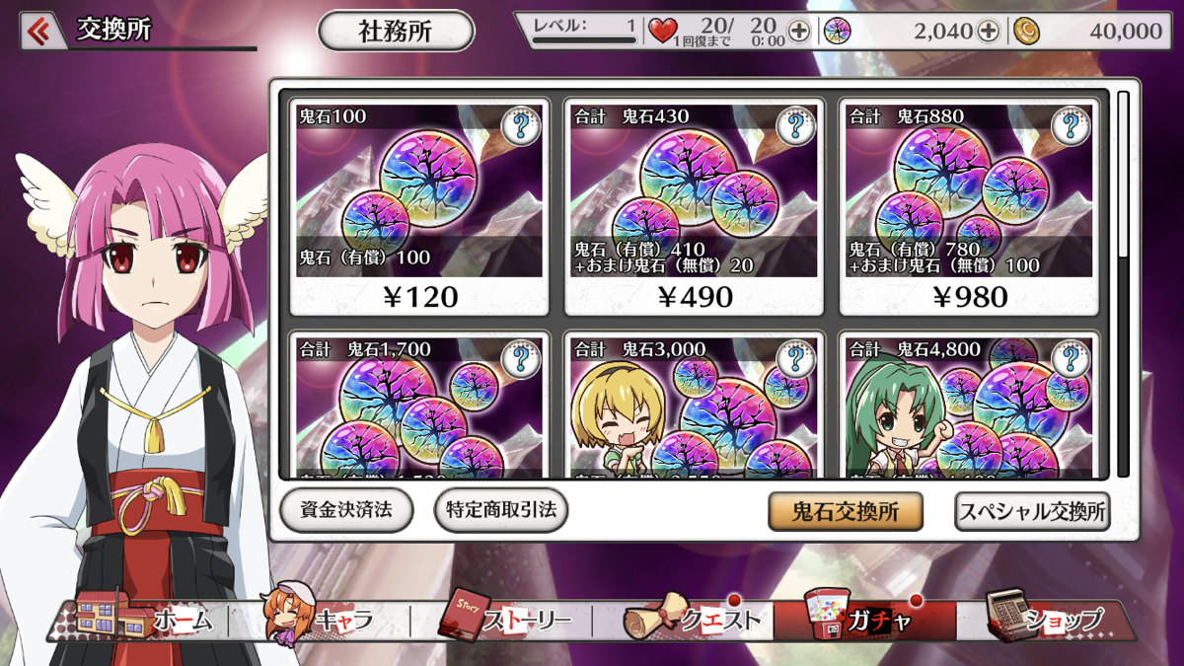Click help icon on 鬼石1,700 pack
Screen dimensions: 1184x666
click(520, 359)
